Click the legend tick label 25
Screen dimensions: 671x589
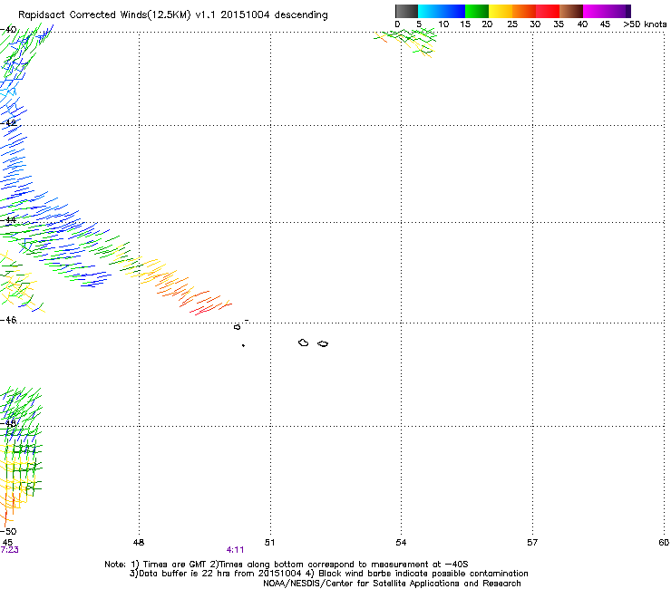point(512,24)
